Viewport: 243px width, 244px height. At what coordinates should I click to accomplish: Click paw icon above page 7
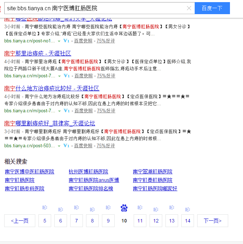[77, 207]
